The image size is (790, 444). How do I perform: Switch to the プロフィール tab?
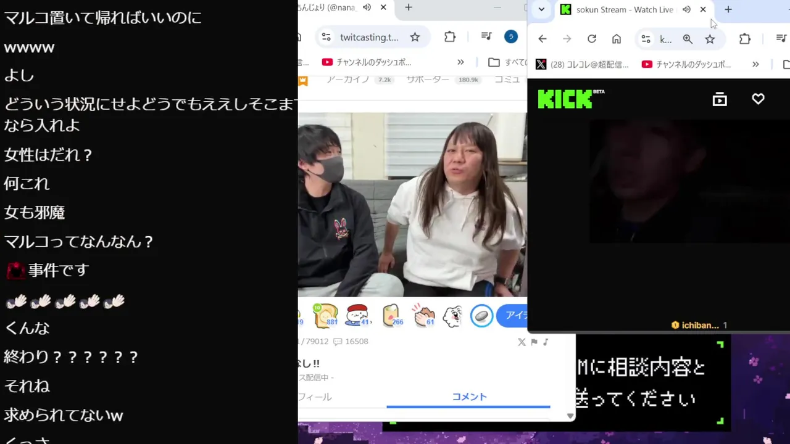315,397
